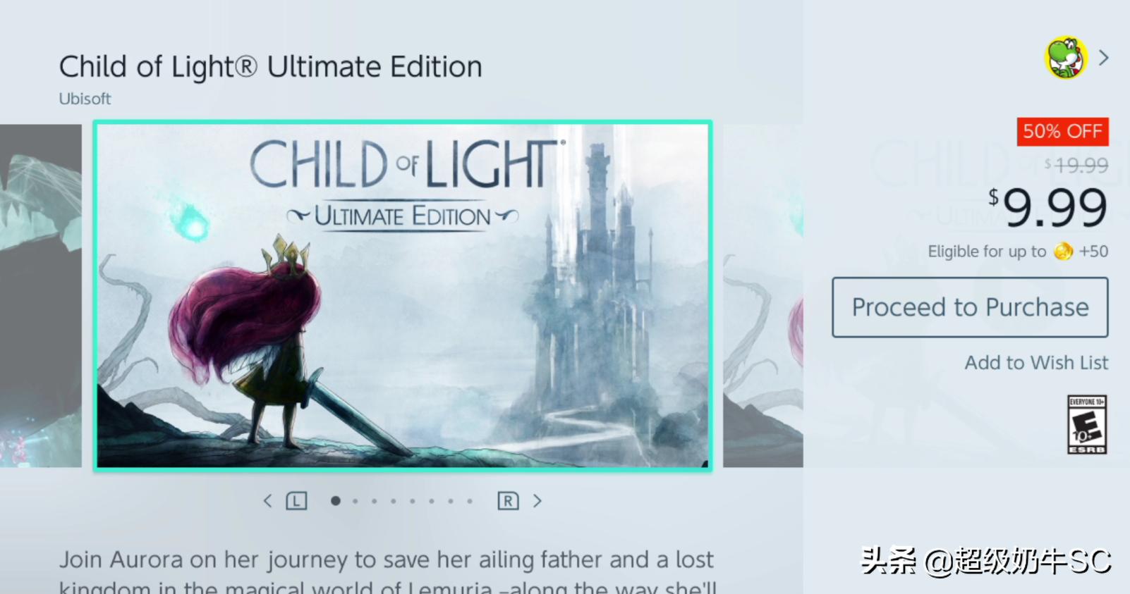The image size is (1130, 594).
Task: View the ESRB Everyone 10+ rating icon
Action: (x=1086, y=424)
